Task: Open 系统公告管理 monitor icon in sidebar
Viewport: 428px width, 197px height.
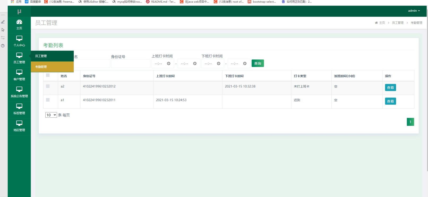Action: 19,89
